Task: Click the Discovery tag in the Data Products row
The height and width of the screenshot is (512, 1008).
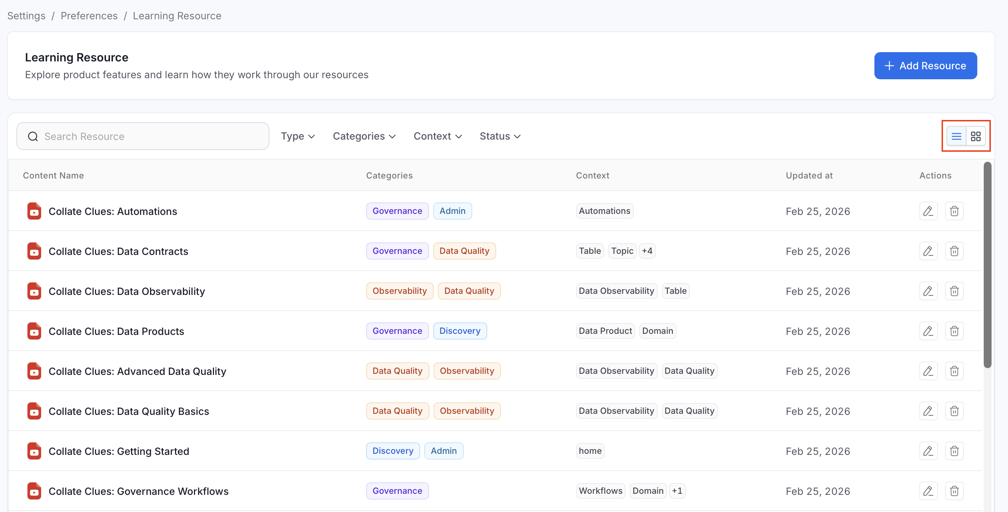Action: tap(460, 331)
